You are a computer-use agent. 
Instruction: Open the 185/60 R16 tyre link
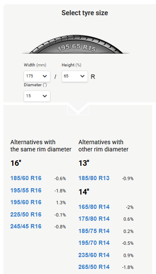(26, 178)
